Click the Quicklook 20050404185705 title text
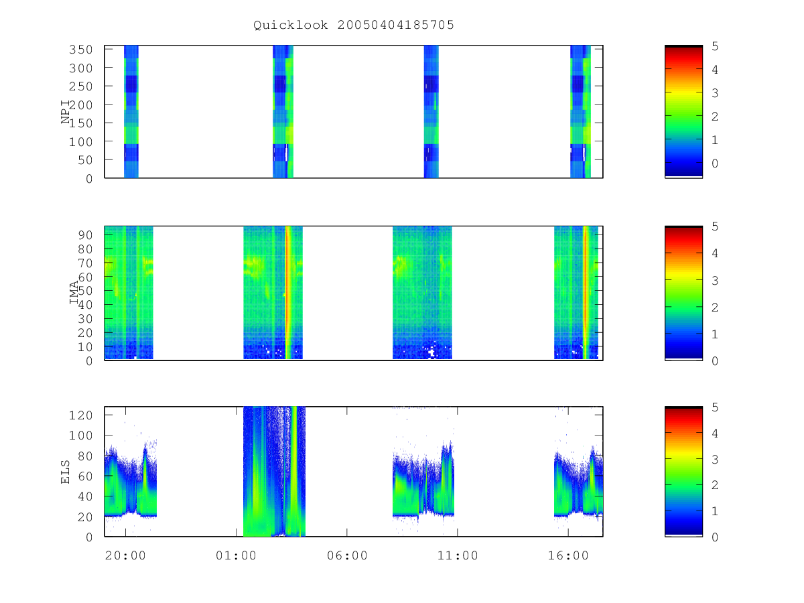Screen dimensions: 804x603 point(354,25)
